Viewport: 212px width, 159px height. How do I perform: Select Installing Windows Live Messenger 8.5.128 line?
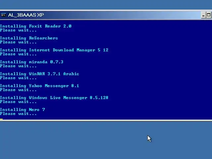point(54,98)
